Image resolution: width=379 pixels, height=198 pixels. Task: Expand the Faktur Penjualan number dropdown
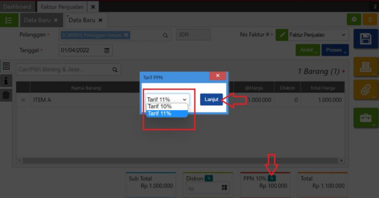343,35
